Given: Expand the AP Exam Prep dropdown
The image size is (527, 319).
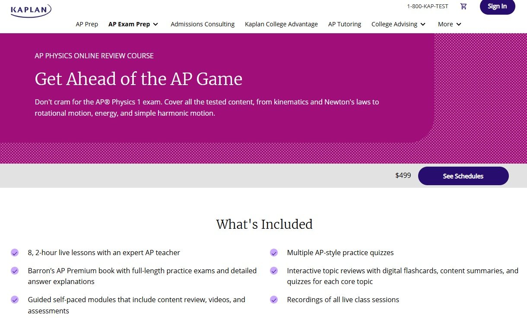Looking at the screenshot, I should coord(133,24).
